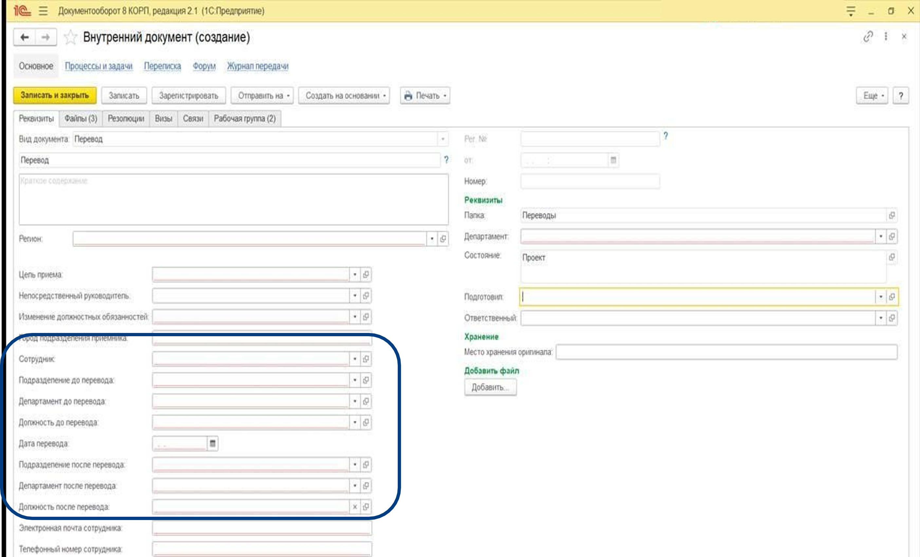Go forward with the right arrow
The height and width of the screenshot is (557, 920).
[x=46, y=37]
